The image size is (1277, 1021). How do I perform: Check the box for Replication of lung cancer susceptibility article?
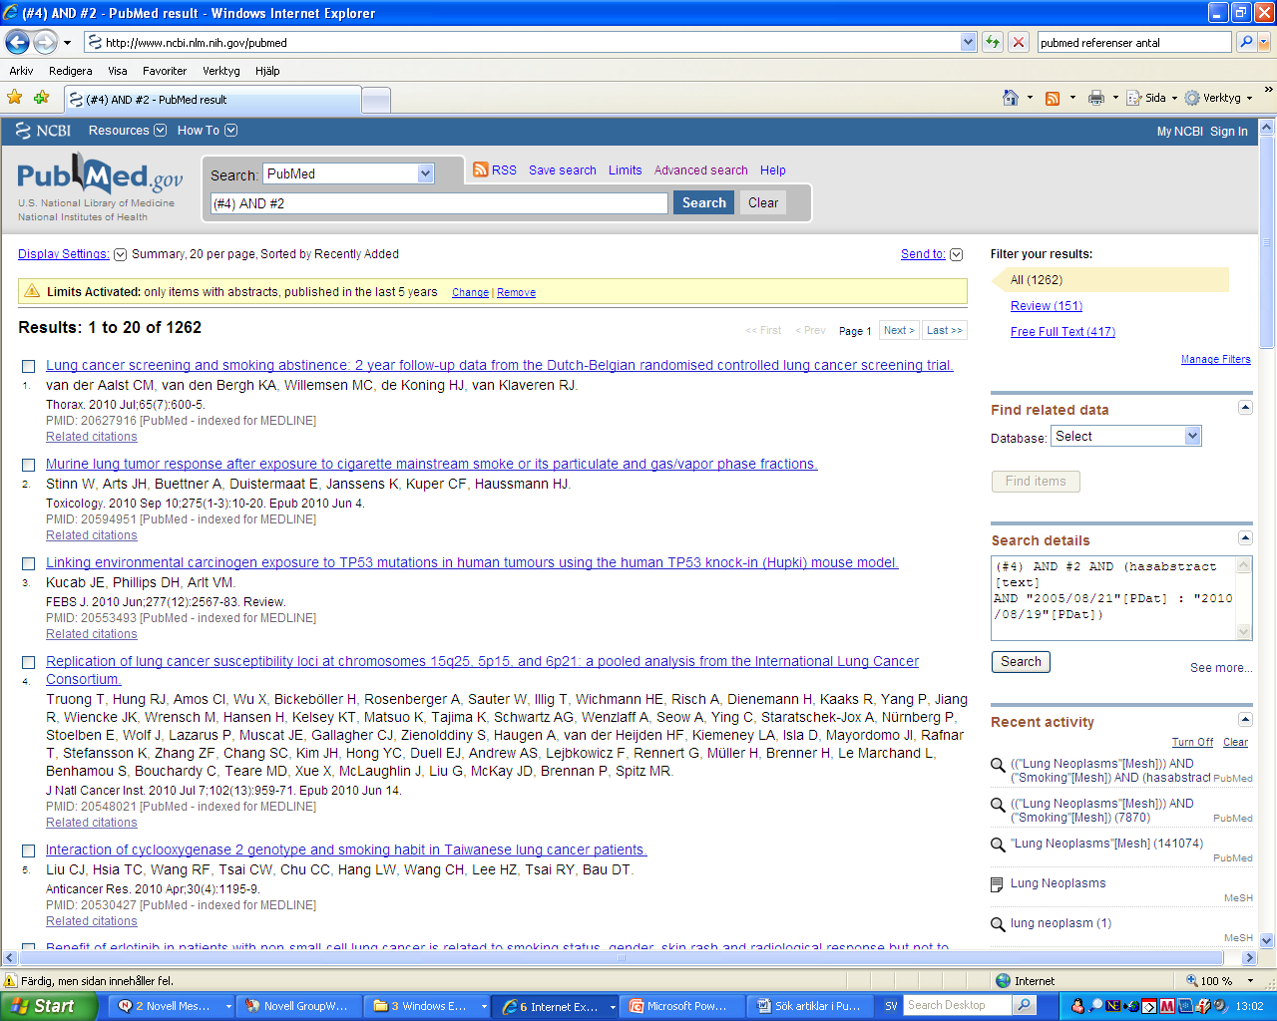pos(28,663)
